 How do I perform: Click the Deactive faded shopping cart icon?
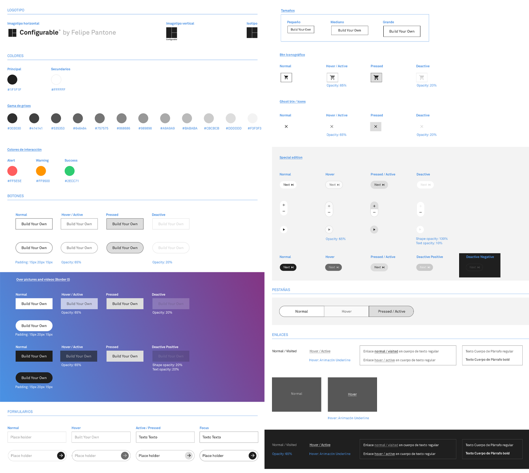coord(422,77)
